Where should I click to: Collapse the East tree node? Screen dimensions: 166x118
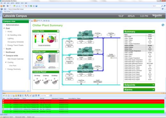4,28
